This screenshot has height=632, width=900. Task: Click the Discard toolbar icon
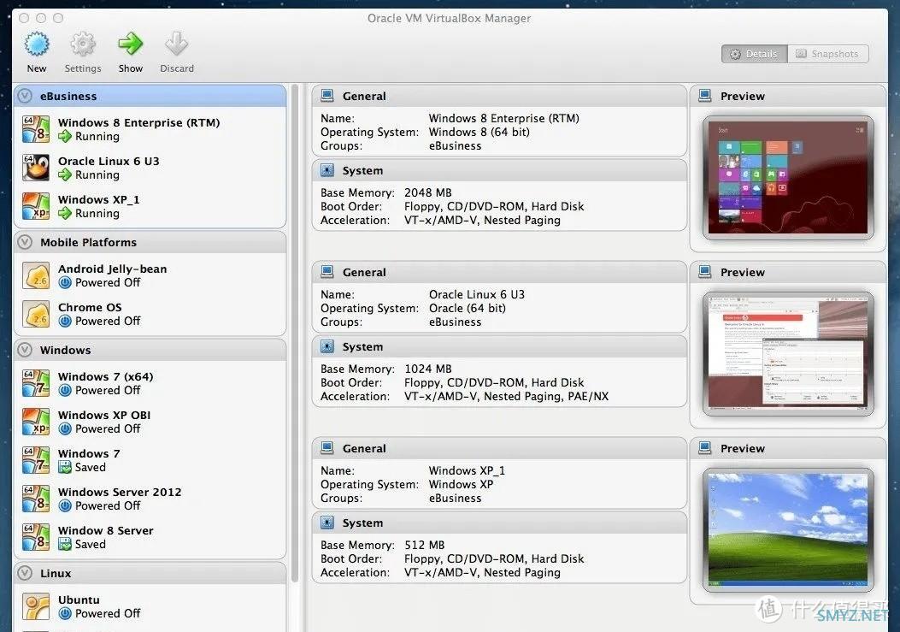coord(176,44)
